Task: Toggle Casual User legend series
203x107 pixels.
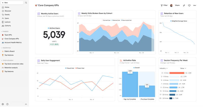Action: coord(70,68)
